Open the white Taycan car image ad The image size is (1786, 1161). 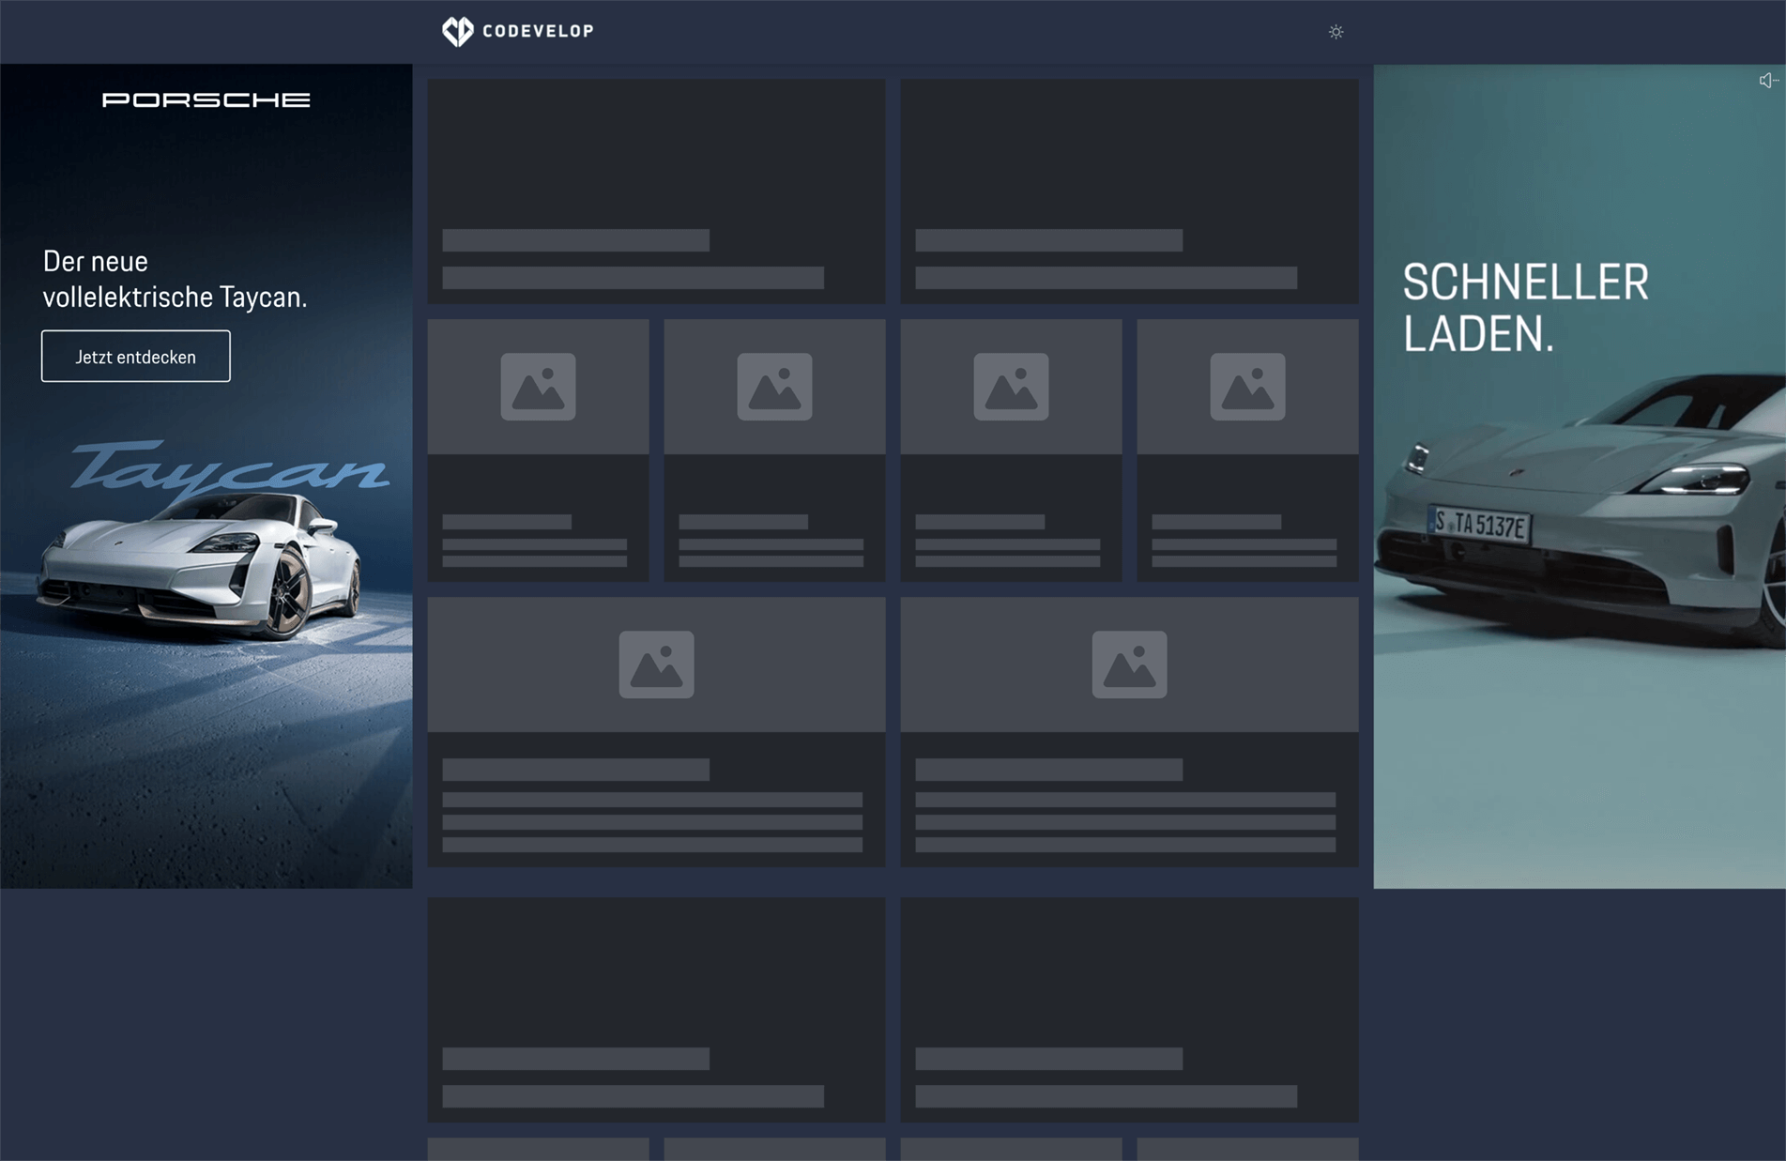(x=199, y=568)
